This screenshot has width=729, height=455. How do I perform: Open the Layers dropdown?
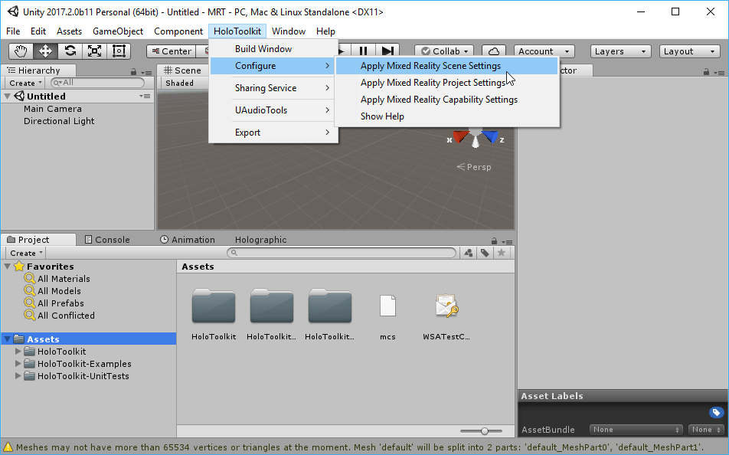pos(620,51)
